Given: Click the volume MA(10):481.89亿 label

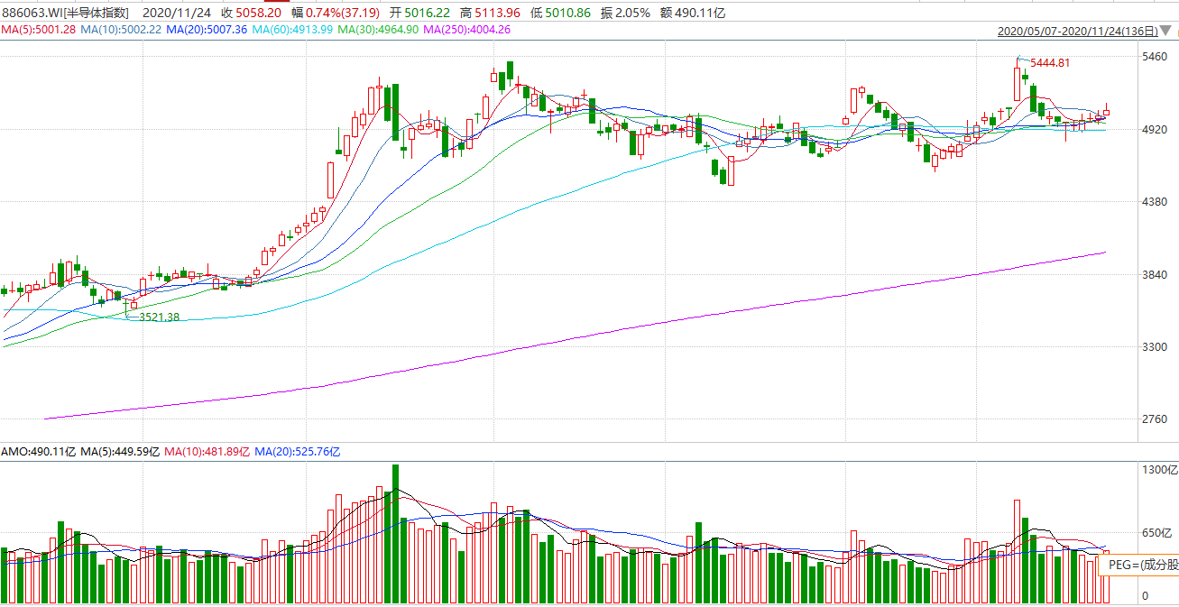Looking at the screenshot, I should (207, 451).
